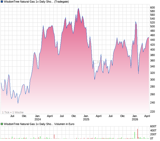Click the 320 price axis label

[153, 73]
